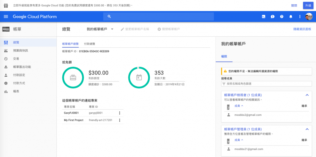316x157 pixels.
Task: Open 預算與快訊 in sidebar
Action: 28,51
